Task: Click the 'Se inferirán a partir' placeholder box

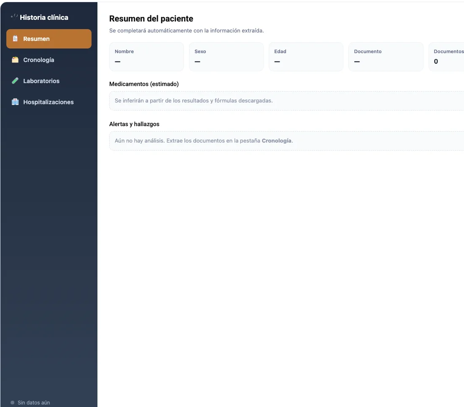Action: 286,100
